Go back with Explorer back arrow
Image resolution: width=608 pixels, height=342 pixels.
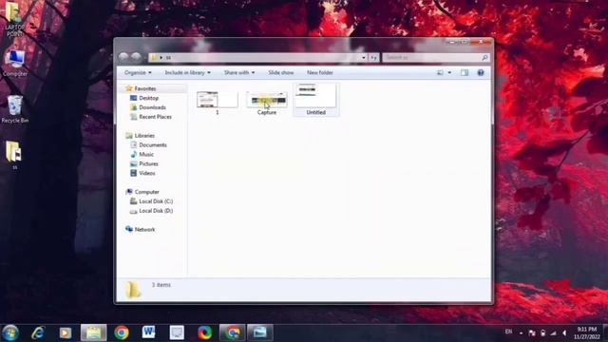tap(123, 57)
